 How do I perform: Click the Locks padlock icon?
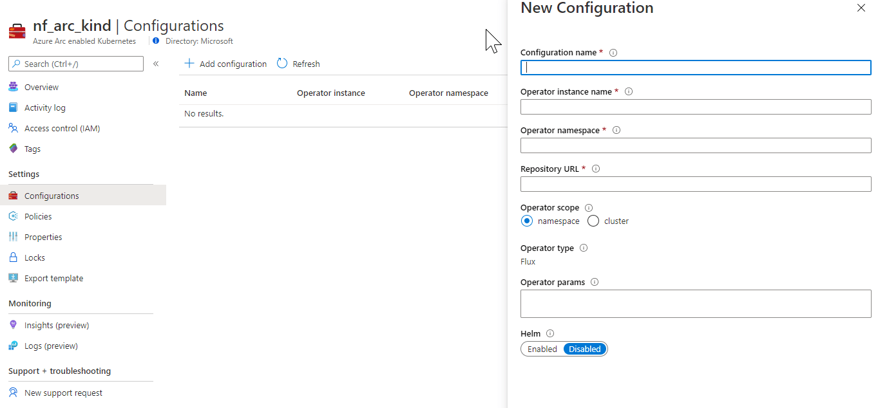coord(14,257)
